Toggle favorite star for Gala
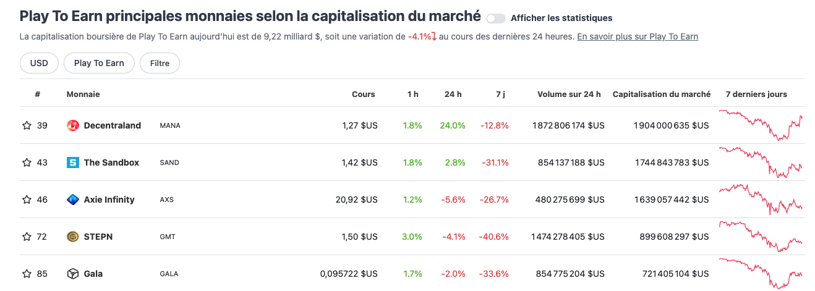The width and height of the screenshot is (815, 291). [x=27, y=274]
